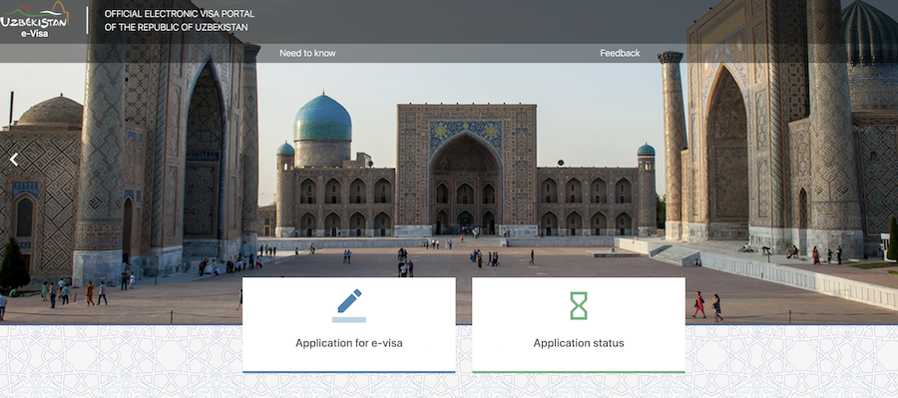Open the Application for e-visa card
This screenshot has width=898, height=398.
(349, 325)
